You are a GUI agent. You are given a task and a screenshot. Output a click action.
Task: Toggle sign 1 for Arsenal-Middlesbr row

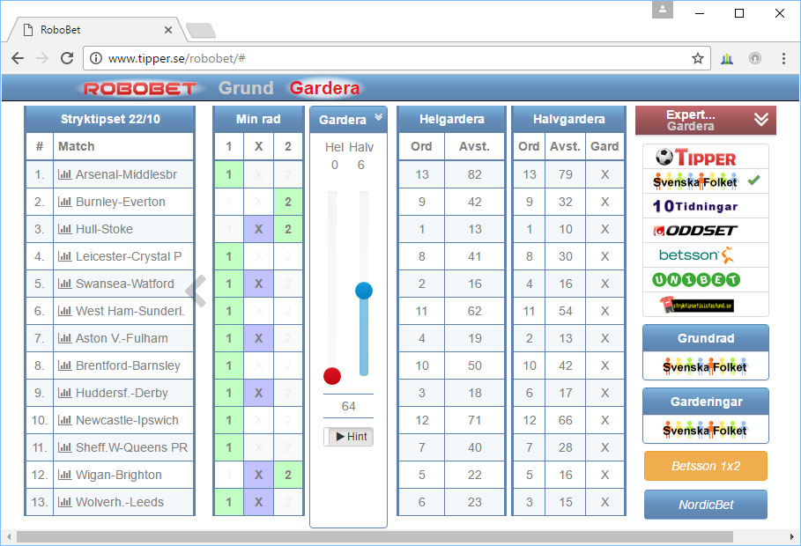click(x=229, y=174)
